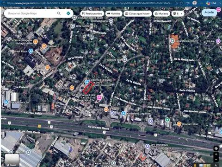This screenshot has height=167, width=222.
Task: Open the Google apps grid icon
Action: point(195,13)
